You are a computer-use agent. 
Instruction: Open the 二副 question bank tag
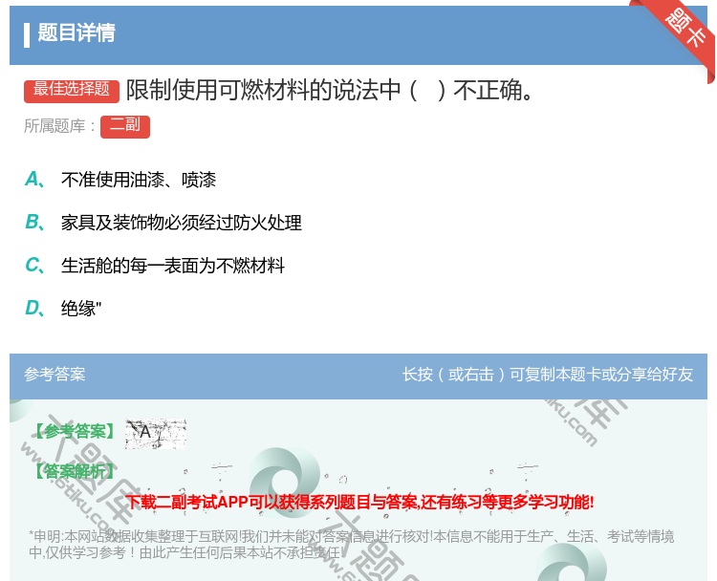(125, 127)
